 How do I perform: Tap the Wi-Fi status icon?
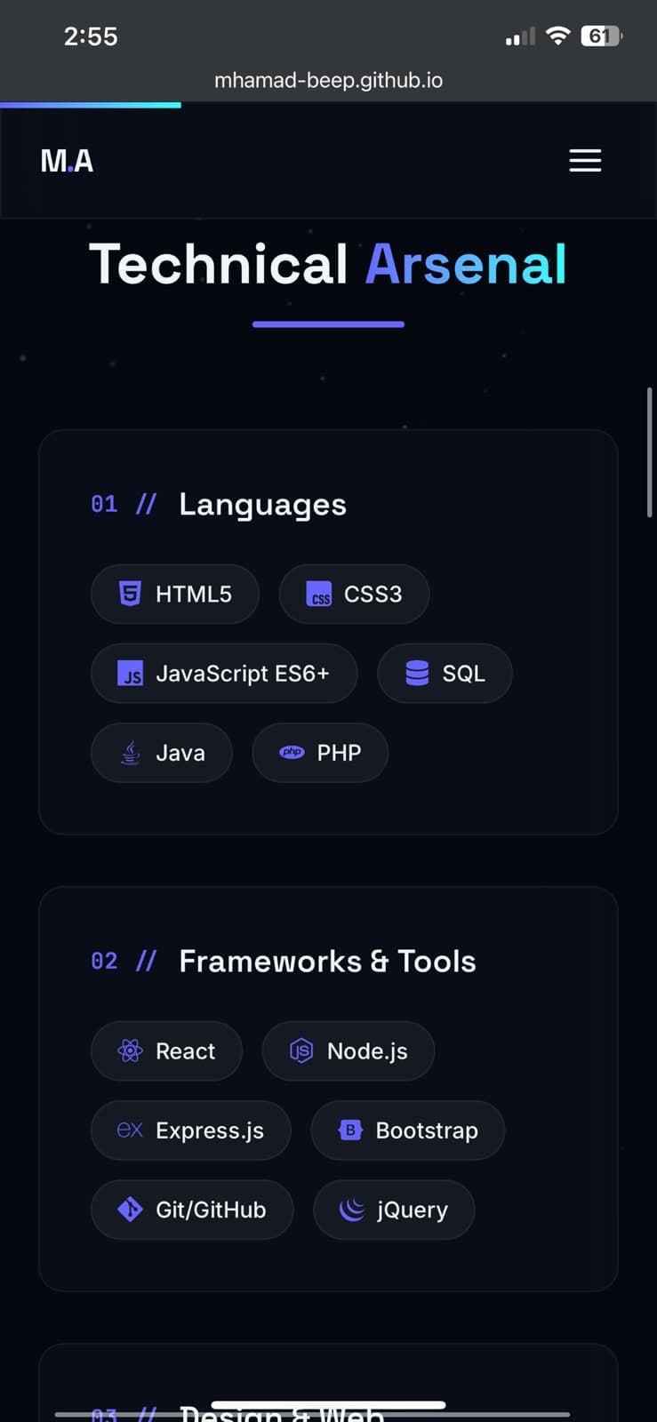click(x=557, y=36)
